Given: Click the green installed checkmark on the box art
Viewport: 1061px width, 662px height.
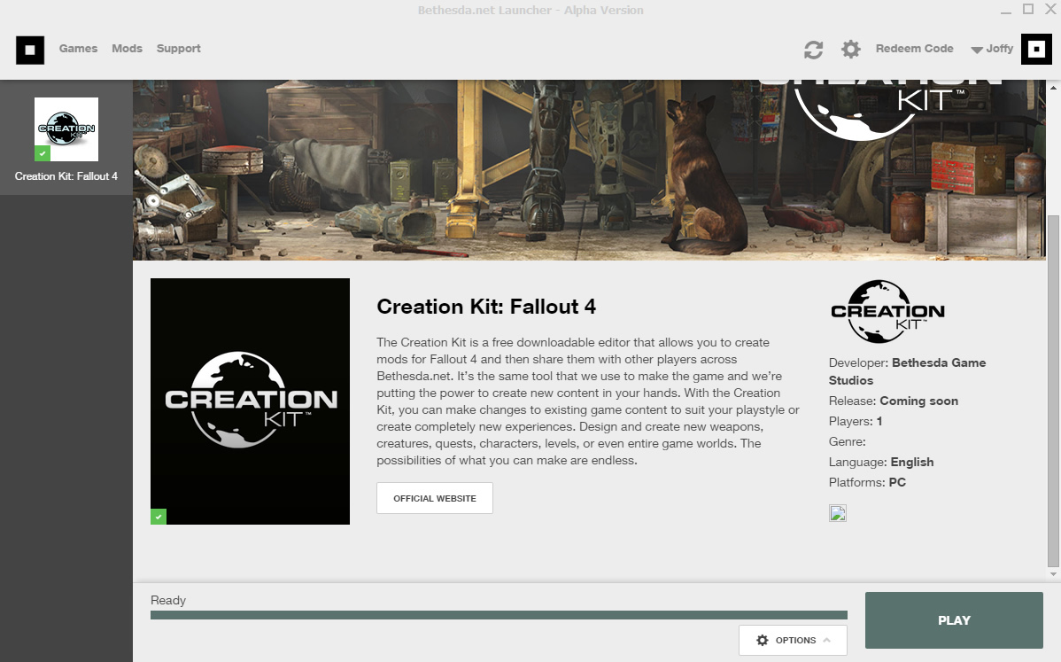Looking at the screenshot, I should (159, 517).
